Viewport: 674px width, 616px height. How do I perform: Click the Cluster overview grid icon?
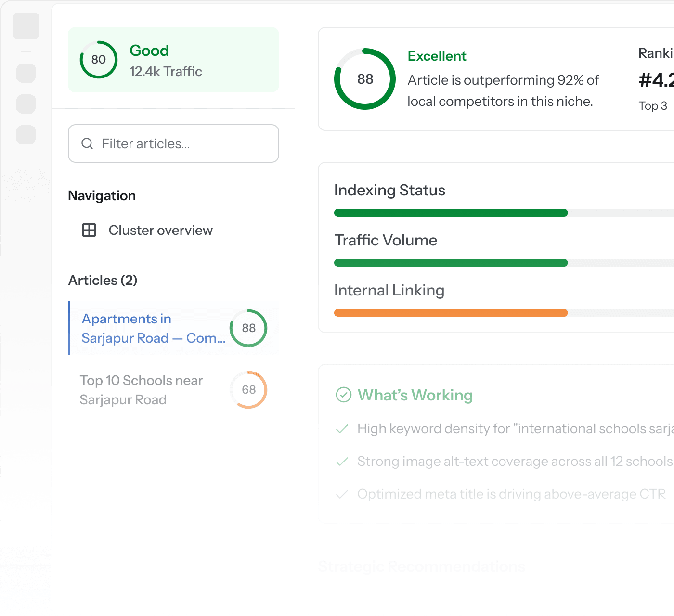coord(89,230)
